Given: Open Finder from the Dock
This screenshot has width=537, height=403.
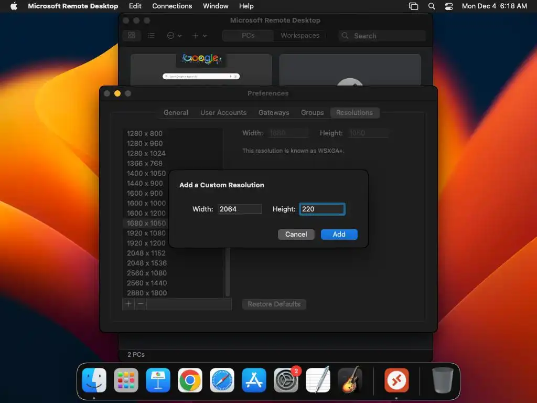Looking at the screenshot, I should 94,380.
